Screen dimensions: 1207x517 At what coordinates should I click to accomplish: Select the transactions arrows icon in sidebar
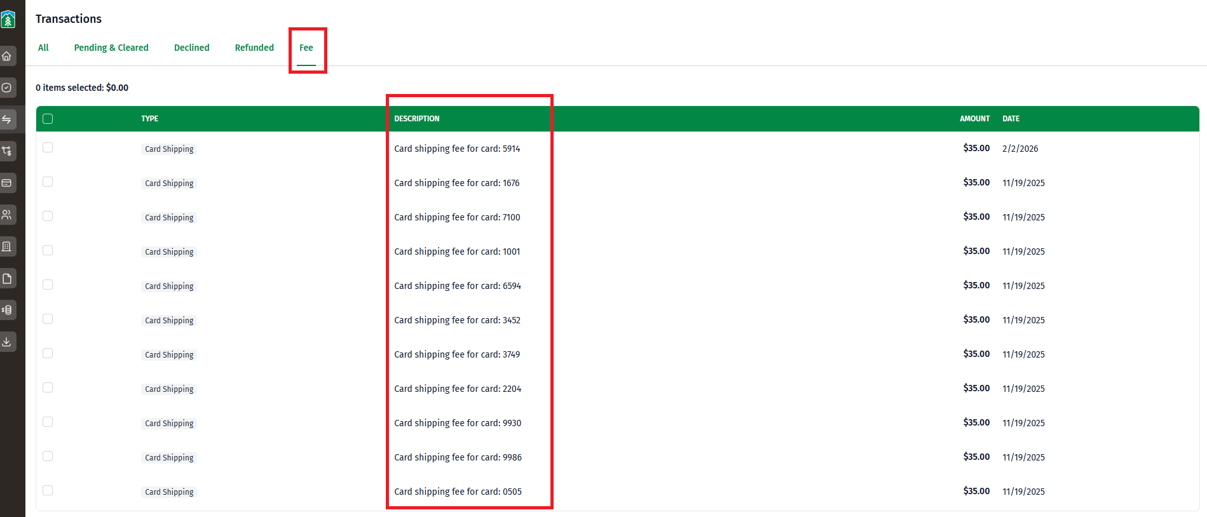coord(7,119)
